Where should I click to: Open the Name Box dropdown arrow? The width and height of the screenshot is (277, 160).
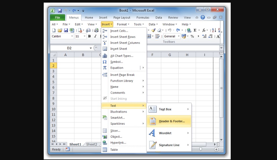tap(91, 48)
